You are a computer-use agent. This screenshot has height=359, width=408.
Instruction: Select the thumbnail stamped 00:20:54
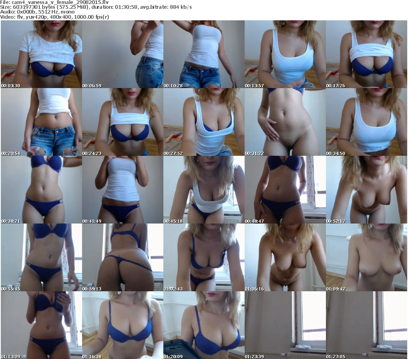tap(41, 122)
